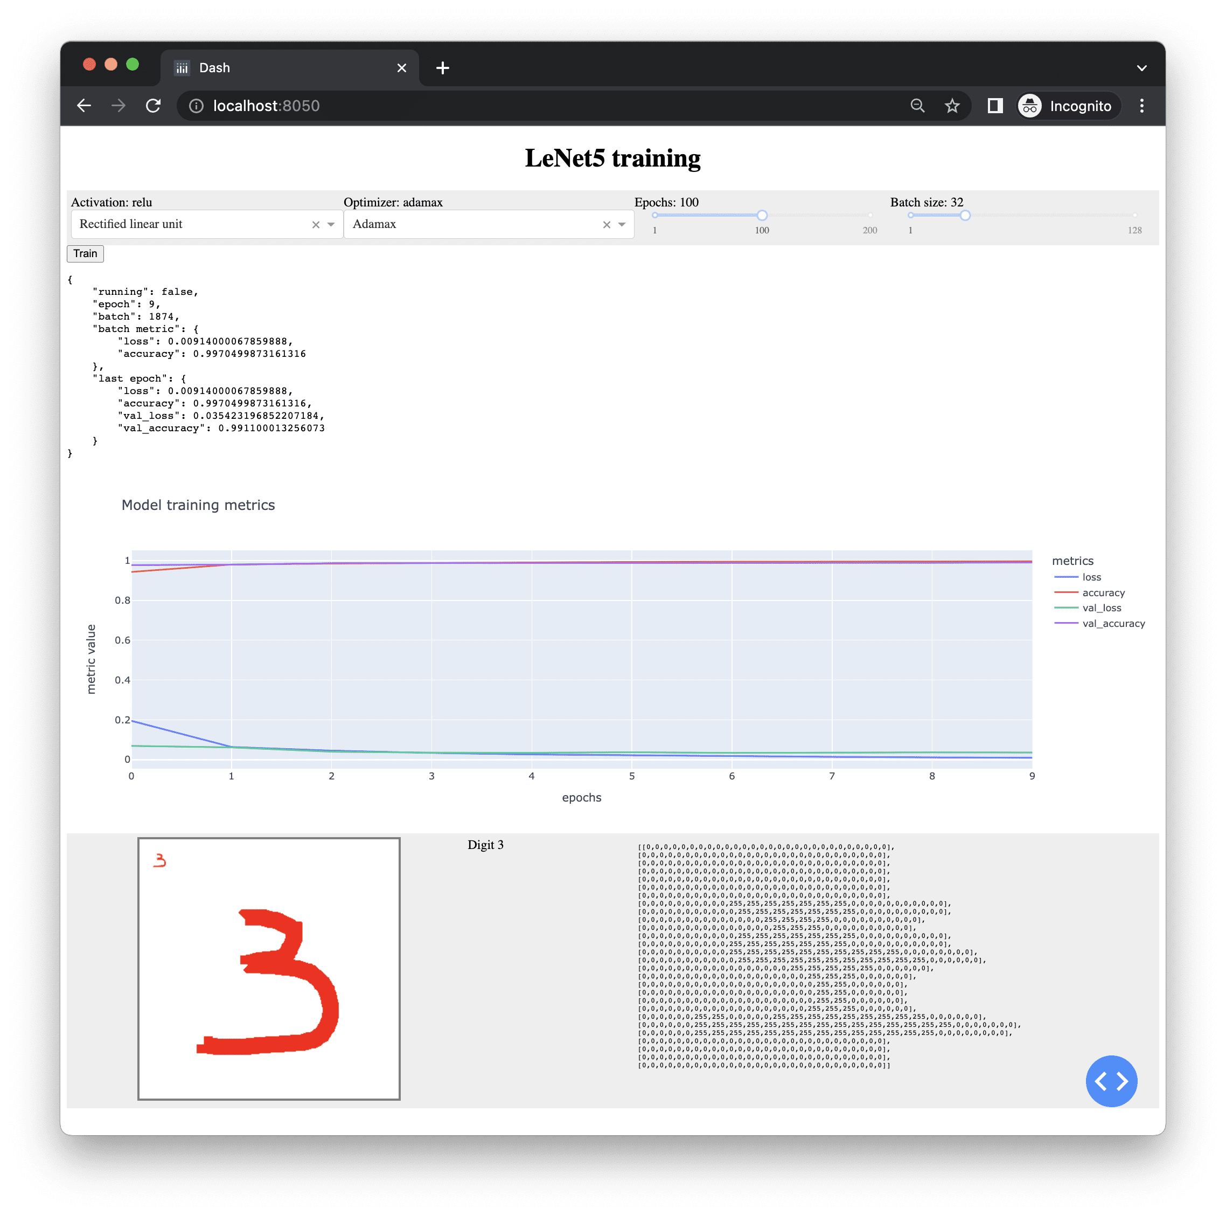Viewport: 1226px width, 1215px height.
Task: Bookmark this page with star icon
Action: tap(952, 106)
